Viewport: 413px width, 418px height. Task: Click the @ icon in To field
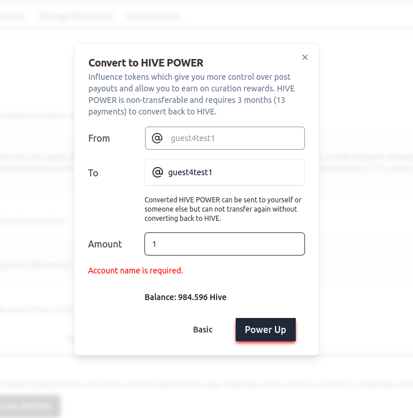pos(157,172)
